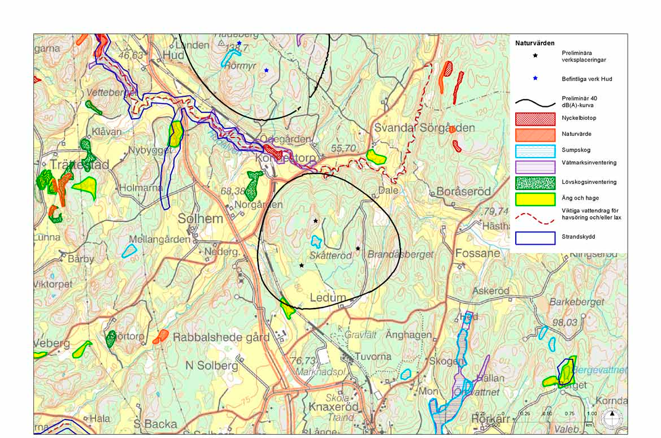Click the 'Preliminära verksplaceringar' legend text
The height and width of the screenshot is (438, 661).
(x=584, y=57)
